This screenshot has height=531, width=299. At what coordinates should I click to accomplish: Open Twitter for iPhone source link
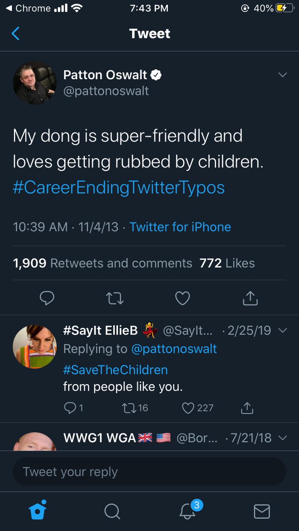point(180,227)
